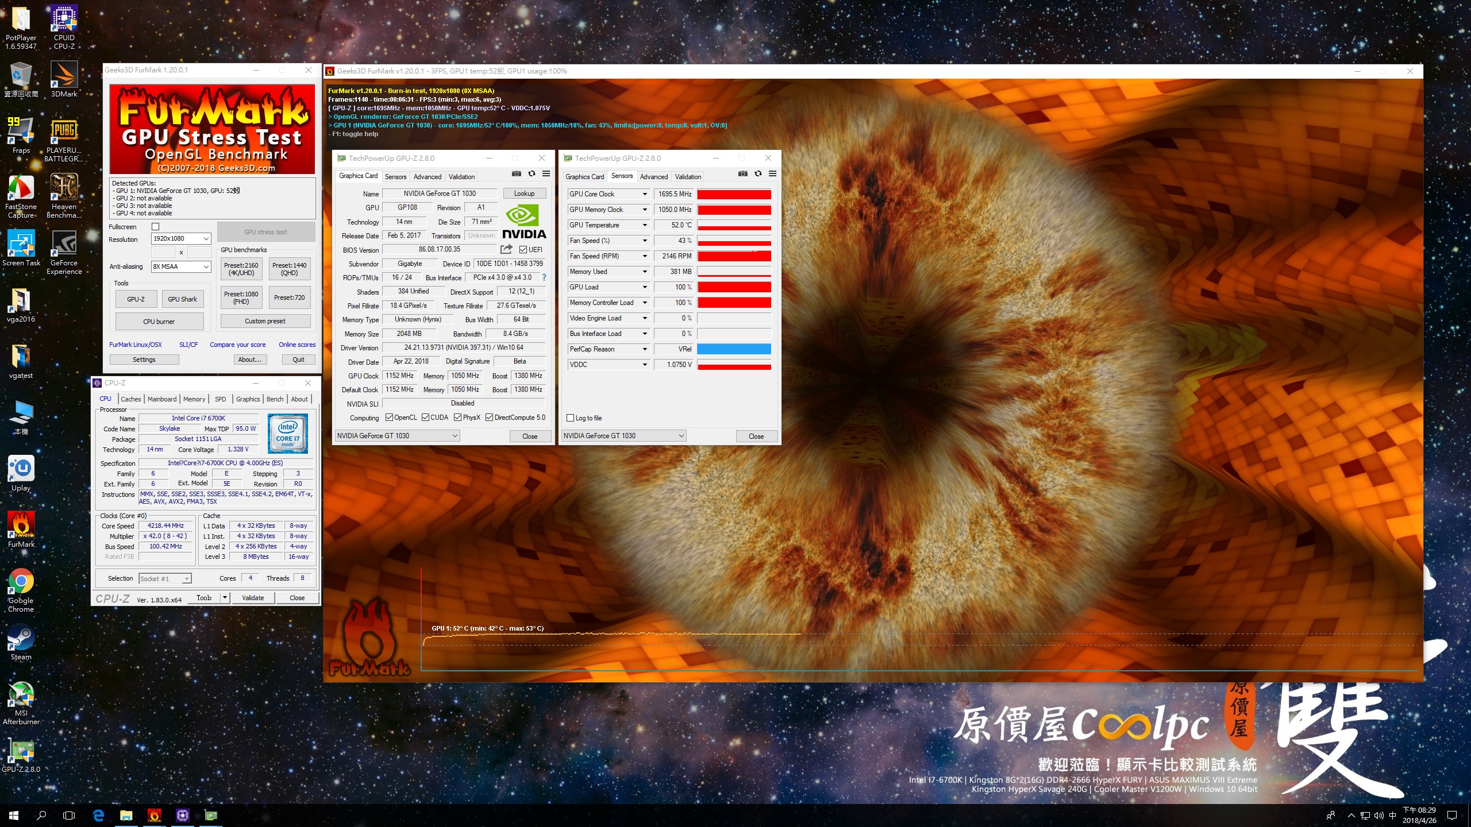Toggle UEFI checkbox in GPU-Z

(x=523, y=250)
